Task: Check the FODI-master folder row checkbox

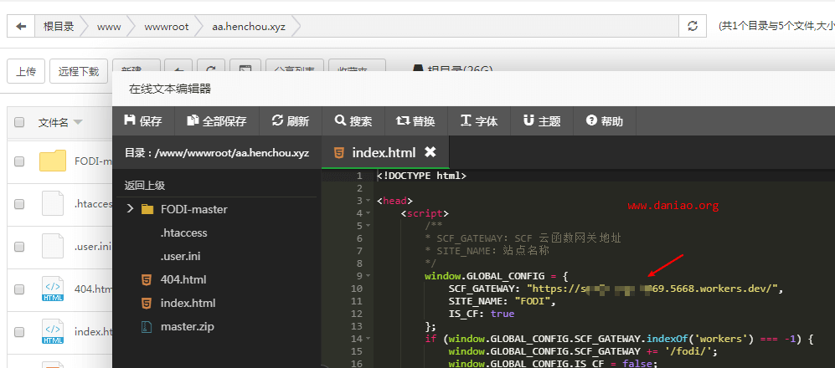Action: point(19,161)
